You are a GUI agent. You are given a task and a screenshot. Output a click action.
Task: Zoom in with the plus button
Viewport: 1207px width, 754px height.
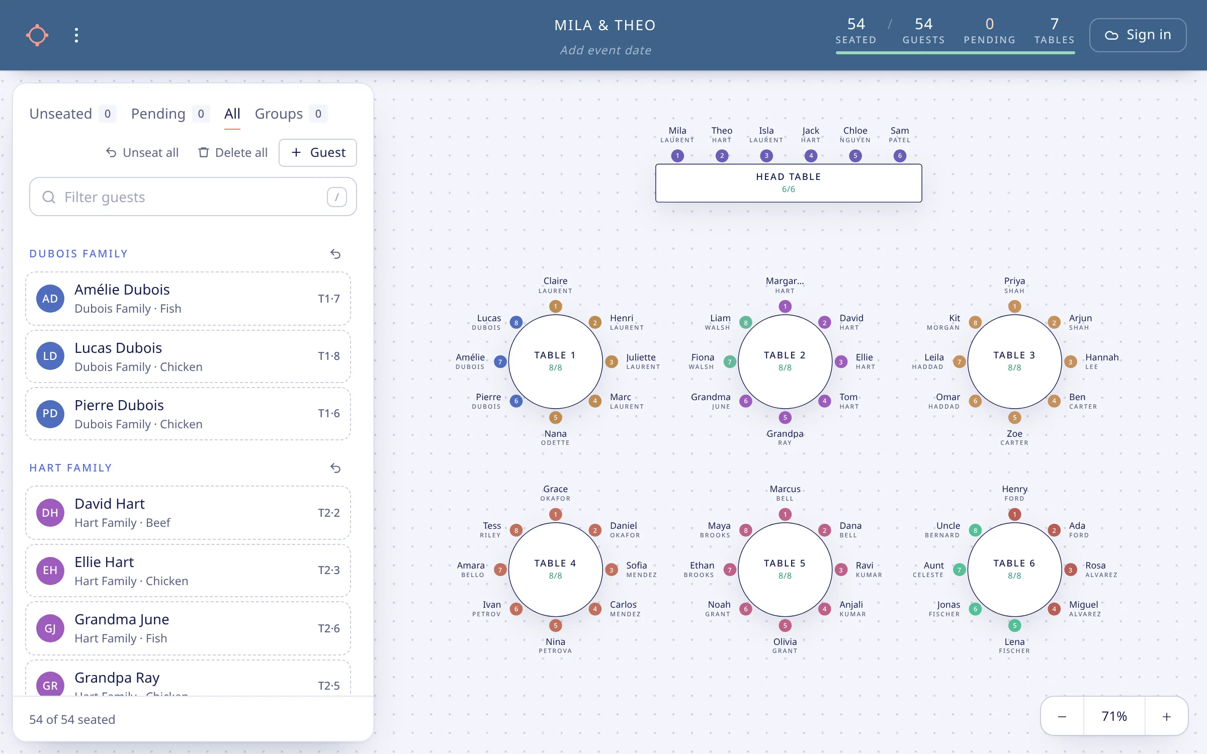tap(1167, 716)
